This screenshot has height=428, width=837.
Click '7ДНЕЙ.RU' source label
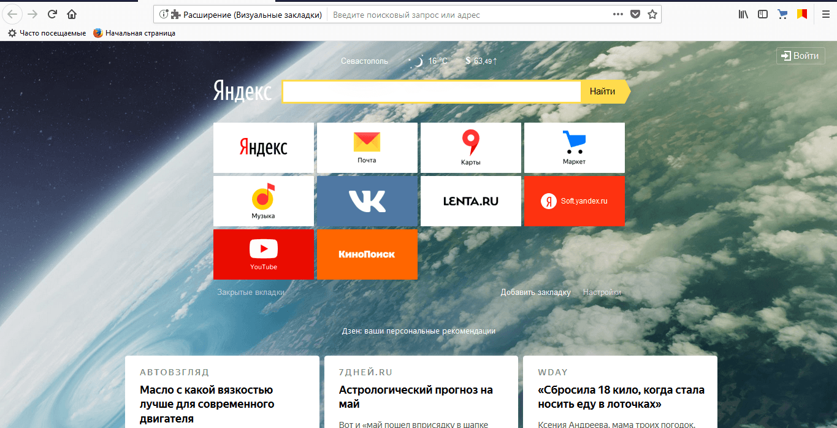(x=365, y=372)
